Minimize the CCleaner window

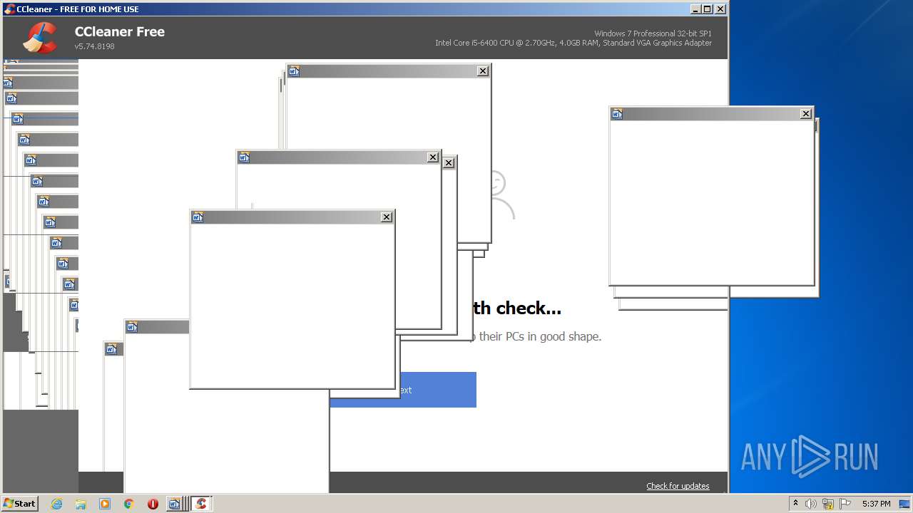coord(695,9)
